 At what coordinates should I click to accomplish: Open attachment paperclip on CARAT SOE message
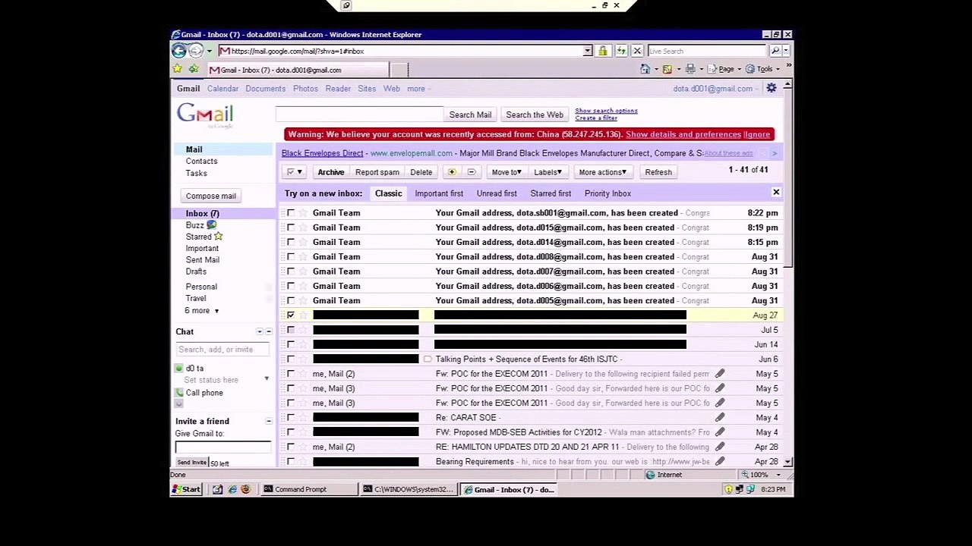(719, 417)
